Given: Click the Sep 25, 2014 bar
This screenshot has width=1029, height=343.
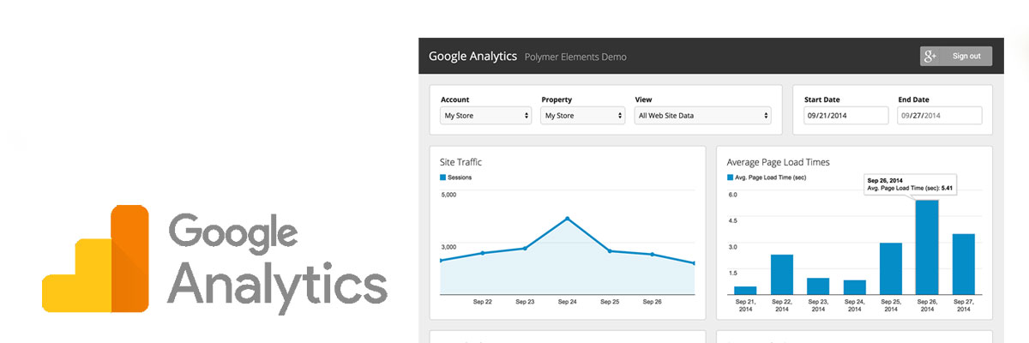Looking at the screenshot, I should (x=891, y=269).
